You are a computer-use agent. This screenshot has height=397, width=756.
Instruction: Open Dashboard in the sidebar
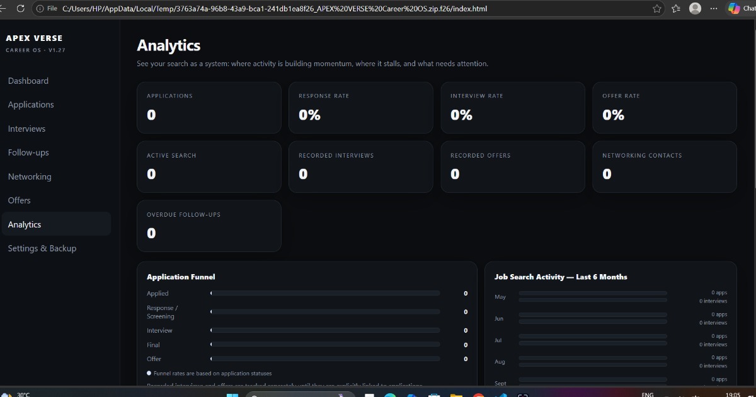[x=28, y=81]
